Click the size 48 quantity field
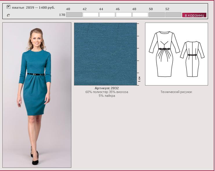Viewport: 215px width, 171px height. (140, 15)
